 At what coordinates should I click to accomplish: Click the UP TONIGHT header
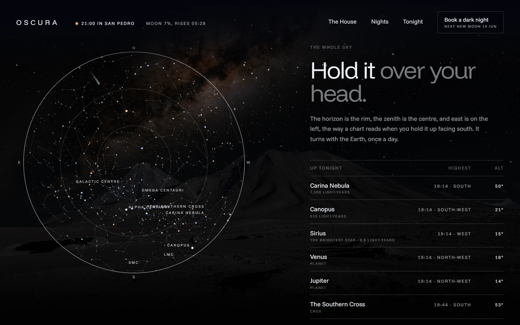click(326, 168)
